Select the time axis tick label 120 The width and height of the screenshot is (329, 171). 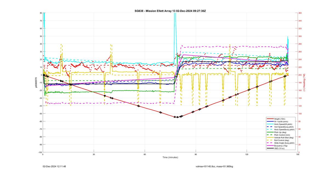(x=247, y=155)
